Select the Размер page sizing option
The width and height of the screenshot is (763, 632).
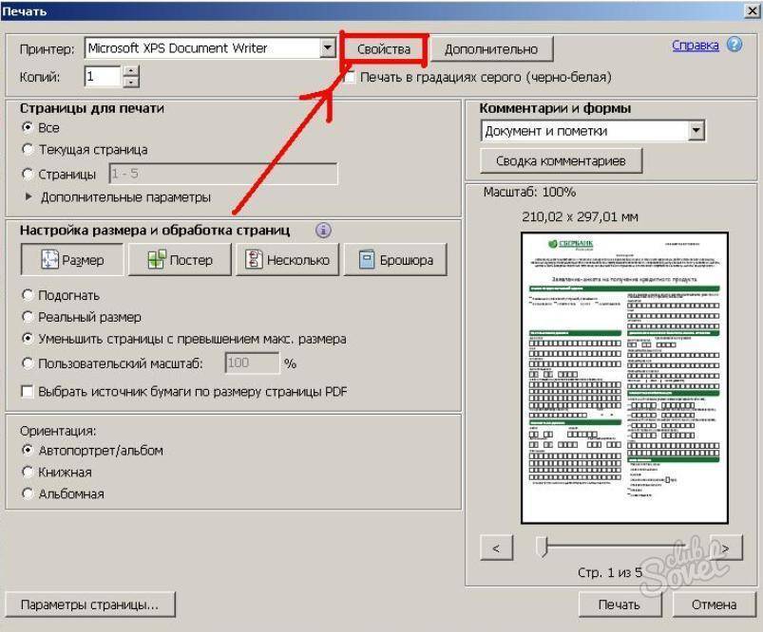click(x=71, y=260)
